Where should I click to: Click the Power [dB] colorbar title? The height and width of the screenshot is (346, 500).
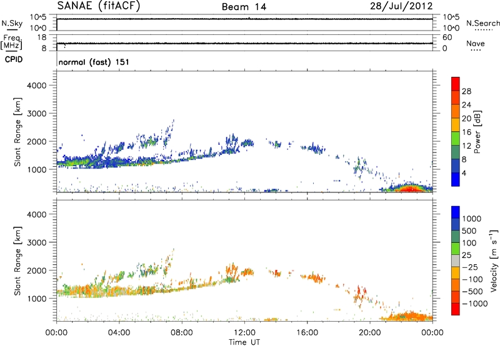click(x=477, y=132)
